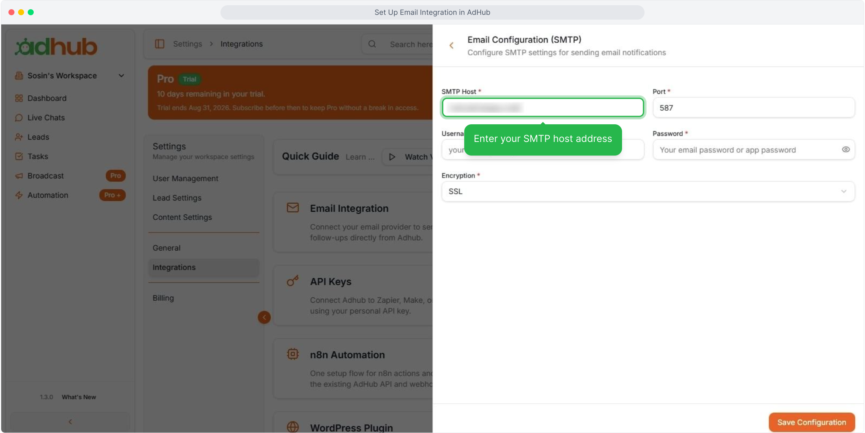The width and height of the screenshot is (865, 433).
Task: Click the Broadcast megaphone icon
Action: pos(19,176)
